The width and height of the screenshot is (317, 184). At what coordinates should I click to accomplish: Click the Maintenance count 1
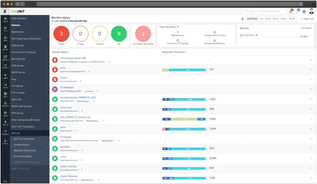click(x=178, y=32)
